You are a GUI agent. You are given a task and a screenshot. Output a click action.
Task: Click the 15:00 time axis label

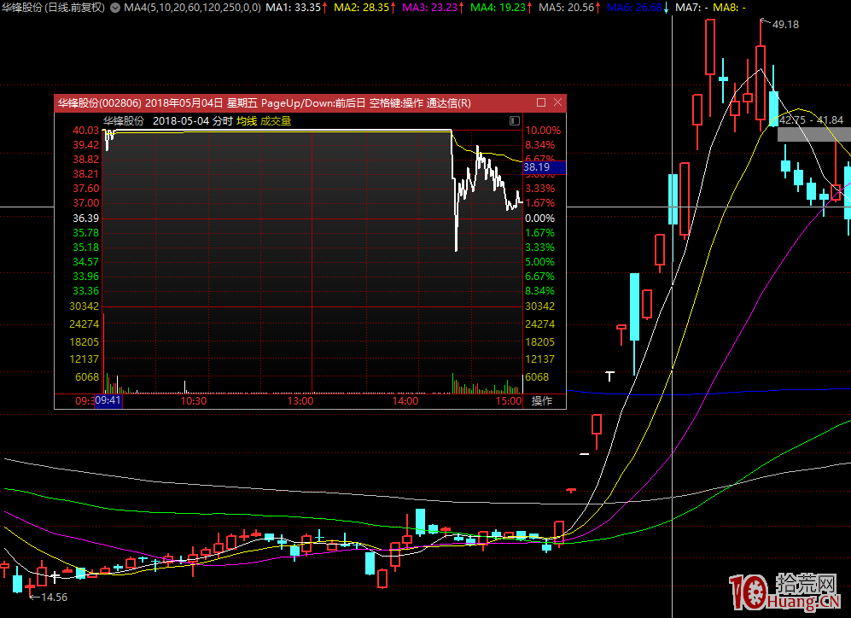pyautogui.click(x=509, y=401)
